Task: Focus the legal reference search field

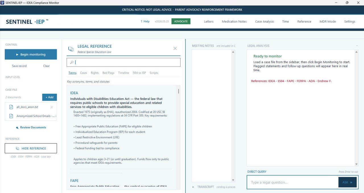Action: coord(123,62)
